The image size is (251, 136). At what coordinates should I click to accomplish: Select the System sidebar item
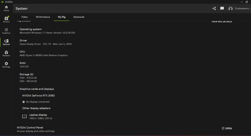pos(6,42)
